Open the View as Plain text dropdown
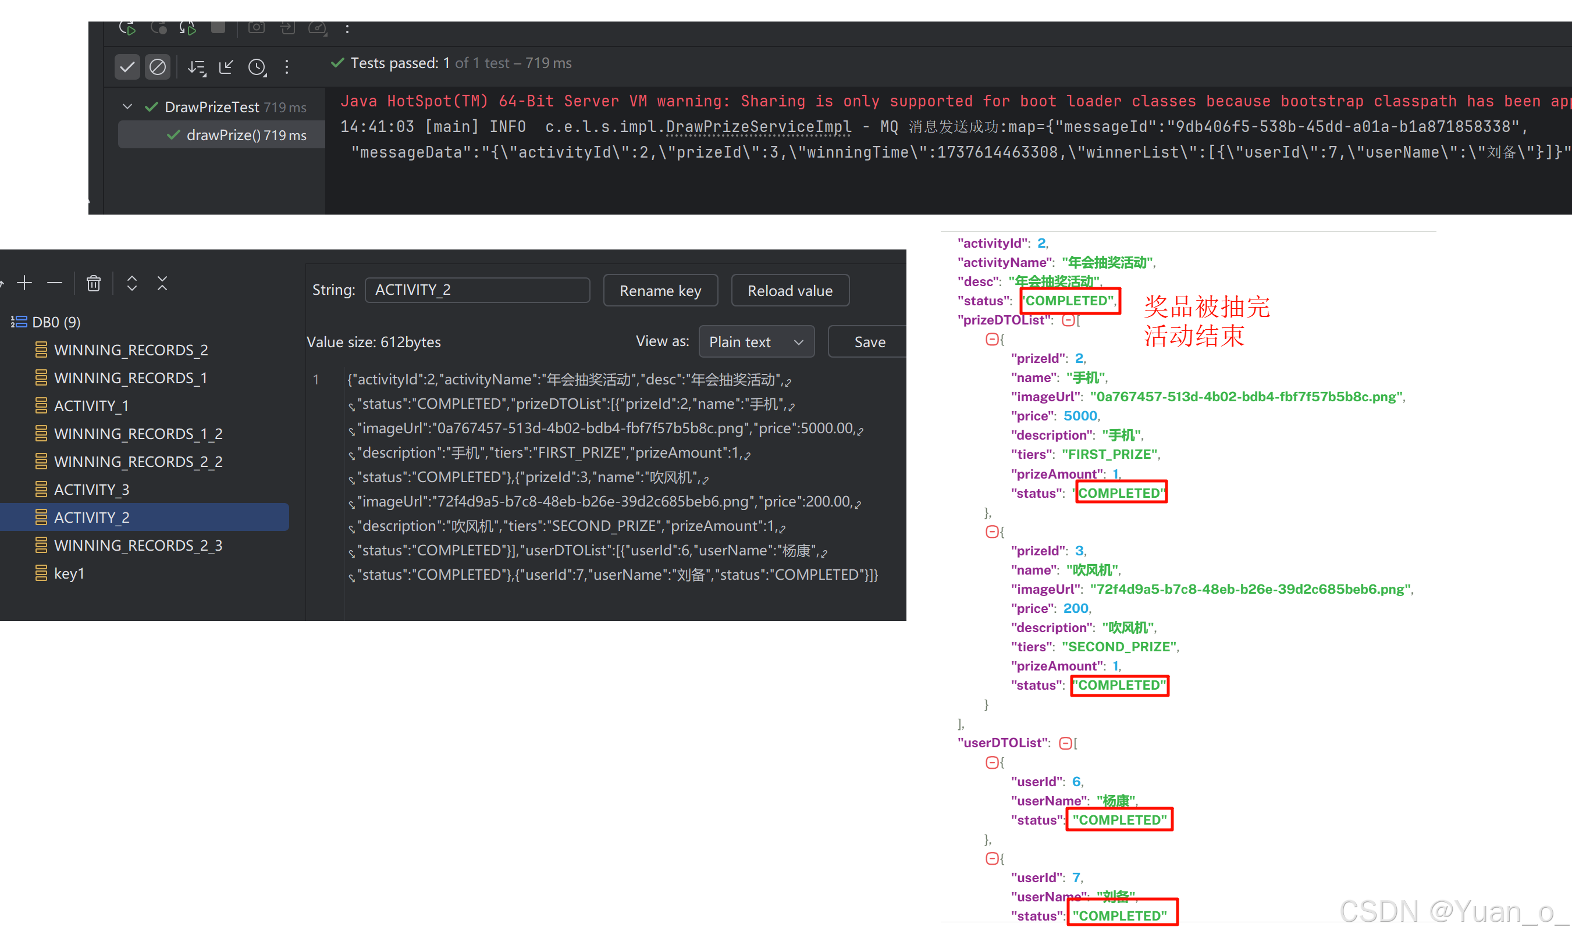This screenshot has height=938, width=1572. (x=756, y=342)
